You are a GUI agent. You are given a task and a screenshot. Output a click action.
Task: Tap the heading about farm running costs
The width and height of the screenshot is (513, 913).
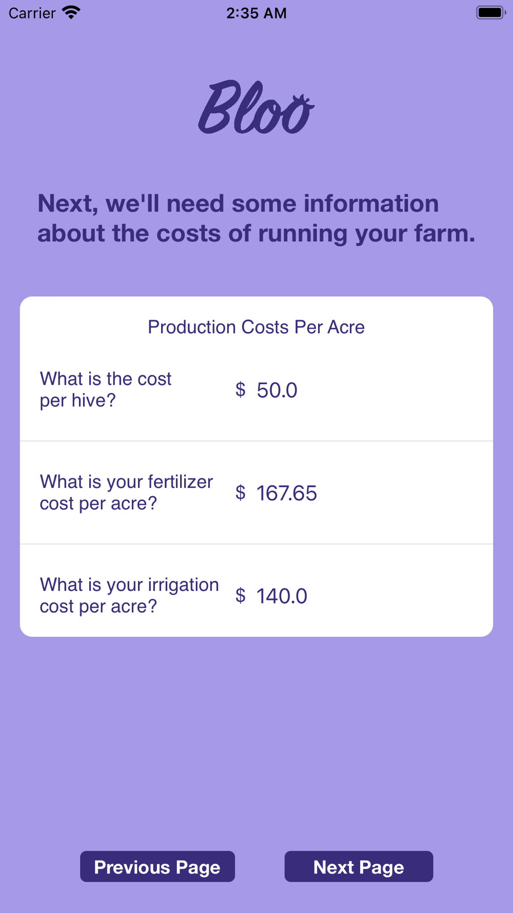[256, 218]
